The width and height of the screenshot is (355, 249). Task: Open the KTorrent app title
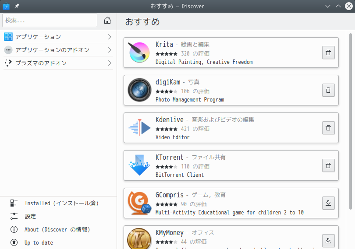(169, 157)
